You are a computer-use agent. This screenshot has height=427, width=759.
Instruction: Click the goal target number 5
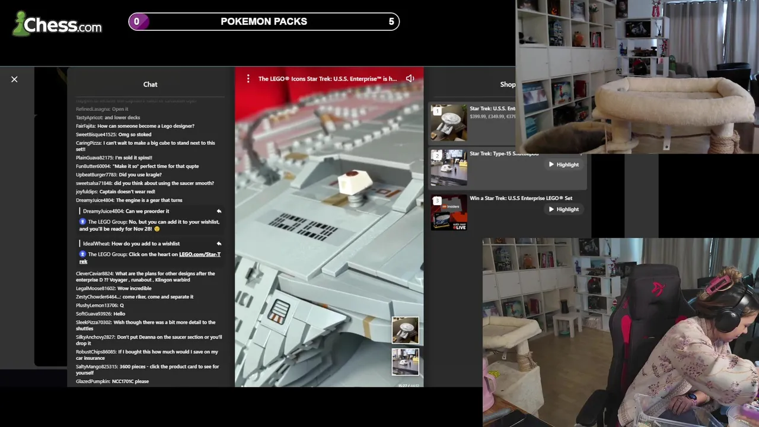(x=391, y=21)
